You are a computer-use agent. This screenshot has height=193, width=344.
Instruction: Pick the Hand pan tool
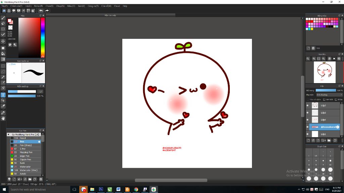tap(3, 118)
